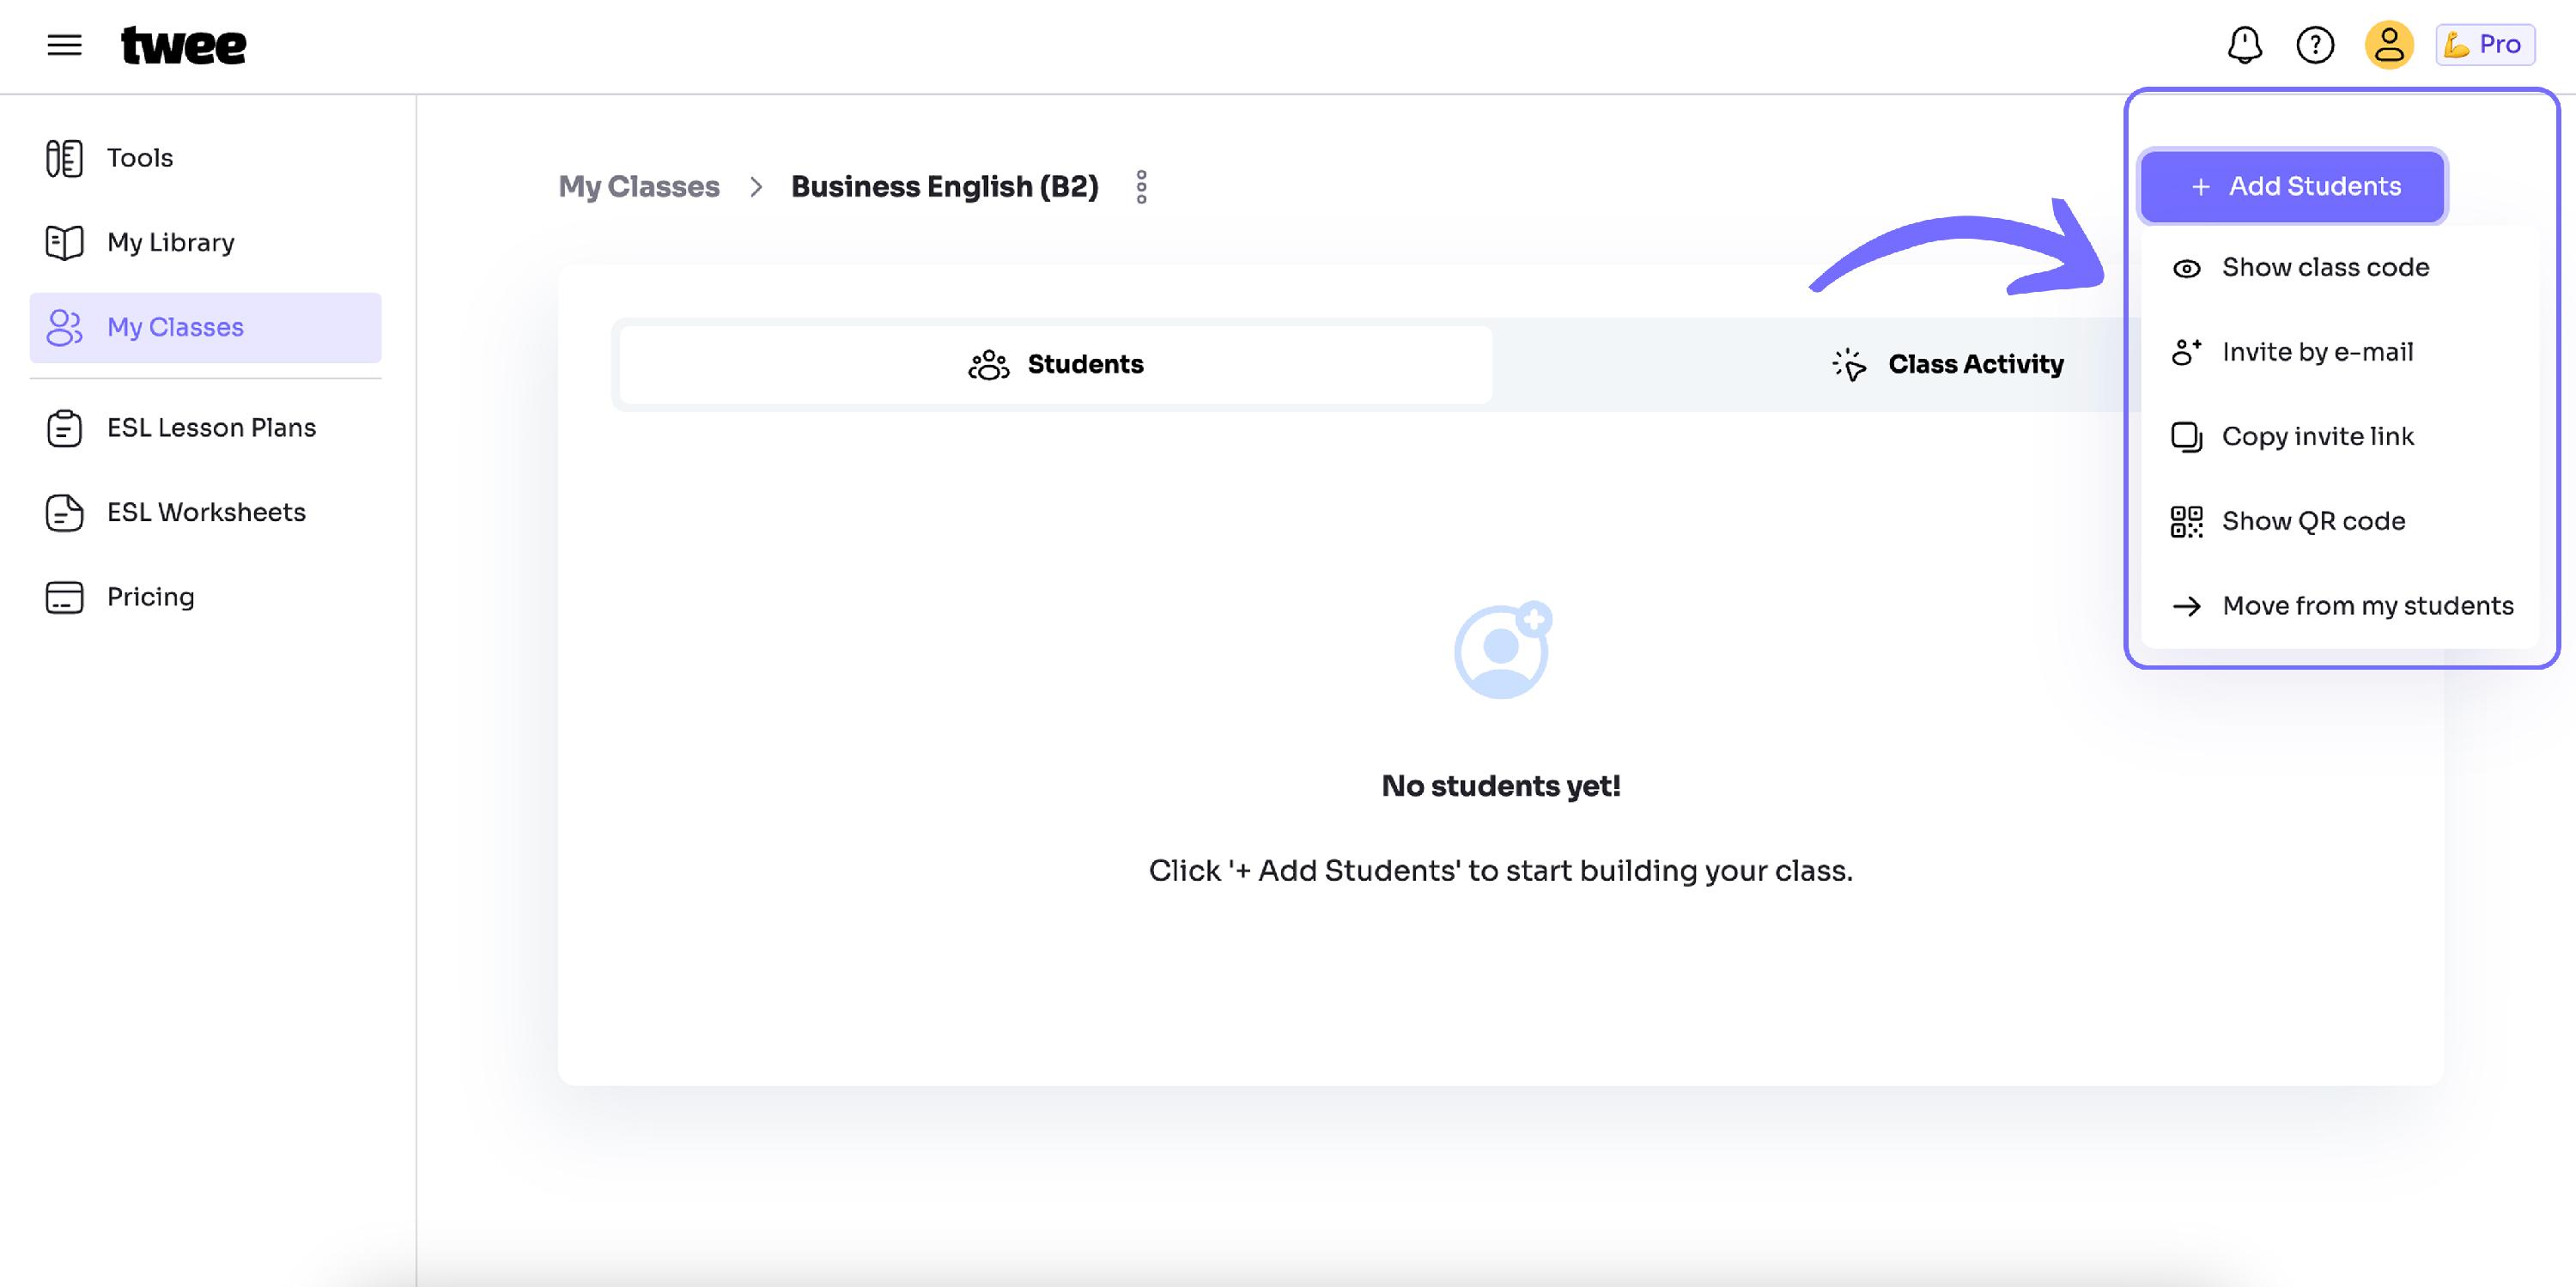2576x1287 pixels.
Task: Open the class options three-dot menu
Action: [x=1141, y=187]
